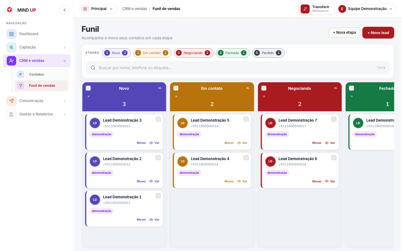Image resolution: width=402 pixels, height=251 pixels.
Task: Remove the Negociando stage with x icon
Action: coord(264,96)
